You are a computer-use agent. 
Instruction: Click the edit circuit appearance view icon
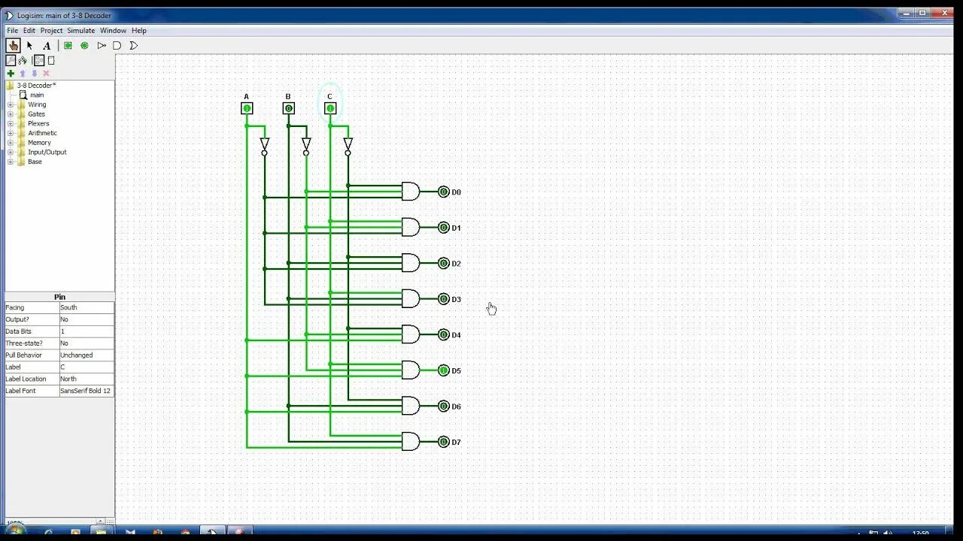pos(51,60)
